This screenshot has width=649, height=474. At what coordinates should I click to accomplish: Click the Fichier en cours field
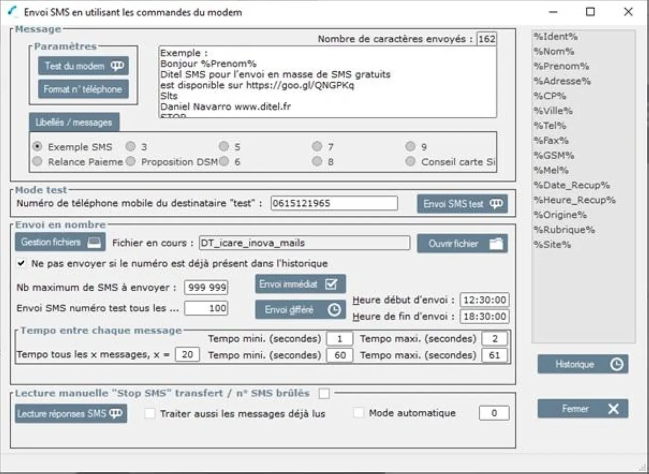coord(304,243)
